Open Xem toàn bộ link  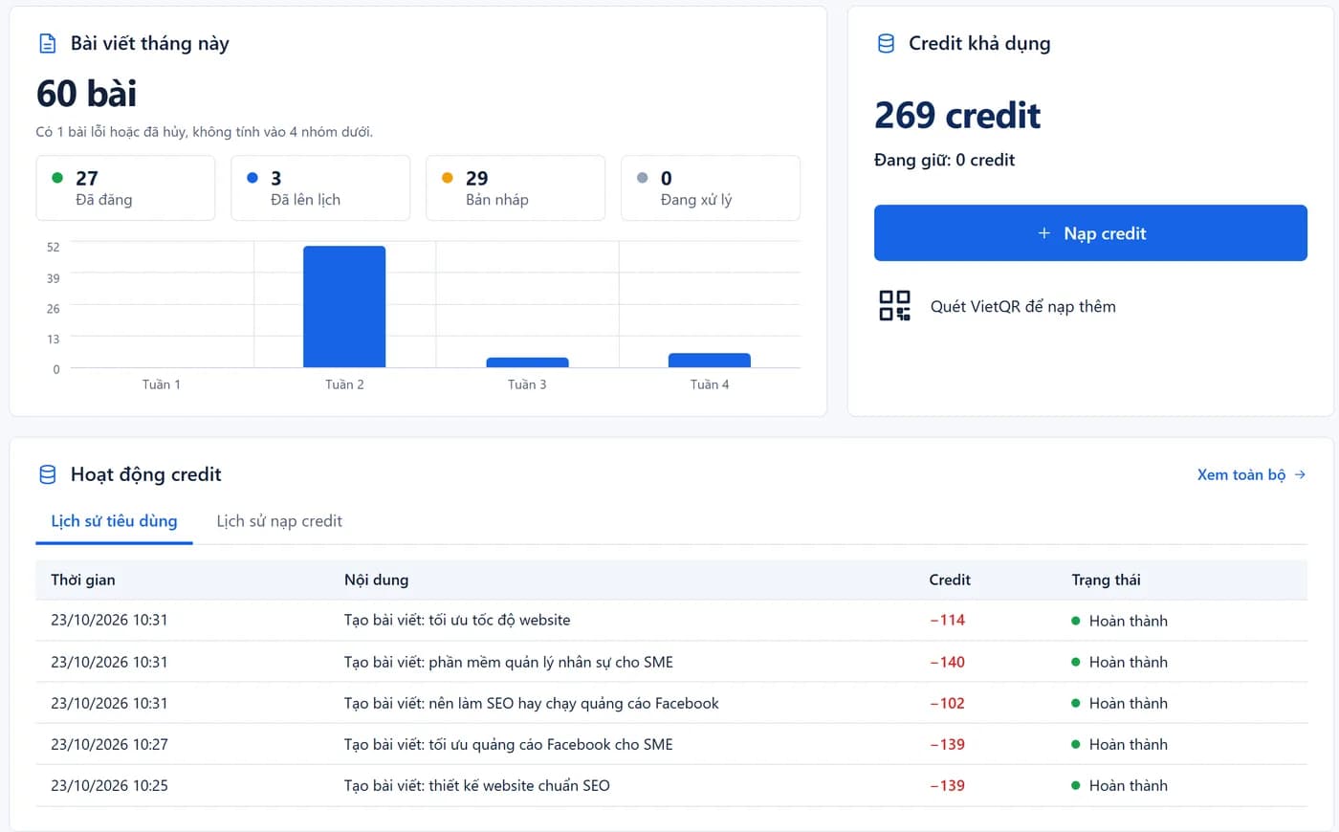pyautogui.click(x=1251, y=474)
